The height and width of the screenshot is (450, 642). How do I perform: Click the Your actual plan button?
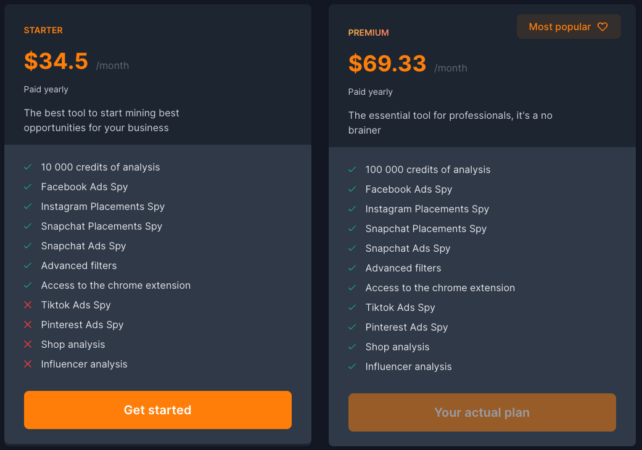482,412
